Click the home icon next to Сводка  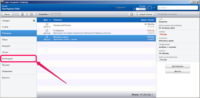[34, 21]
